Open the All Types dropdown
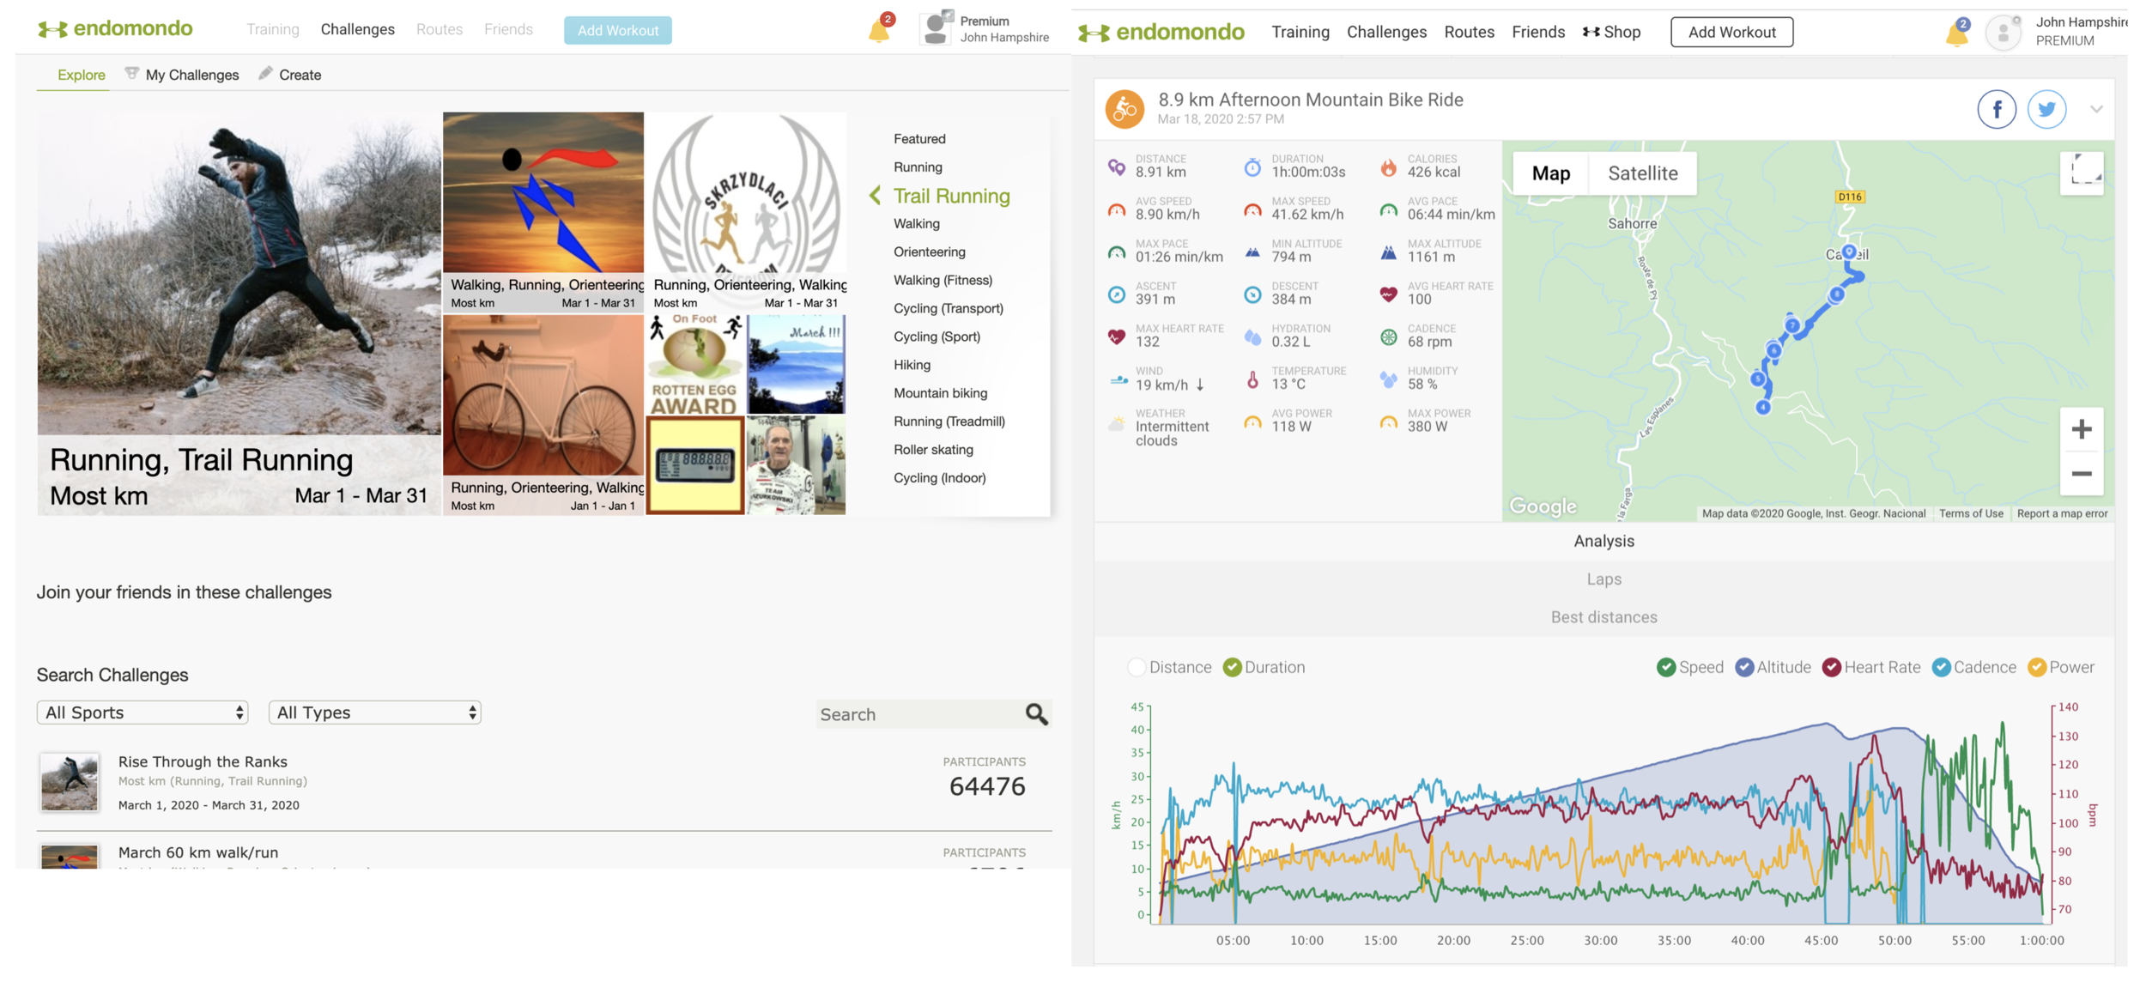The height and width of the screenshot is (982, 2146). tap(374, 712)
